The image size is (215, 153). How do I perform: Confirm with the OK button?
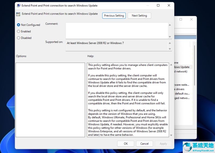(x=126, y=144)
